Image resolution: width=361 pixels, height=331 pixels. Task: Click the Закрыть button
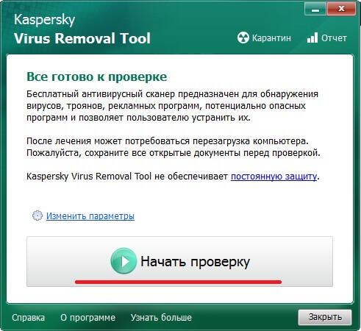pyautogui.click(x=325, y=317)
